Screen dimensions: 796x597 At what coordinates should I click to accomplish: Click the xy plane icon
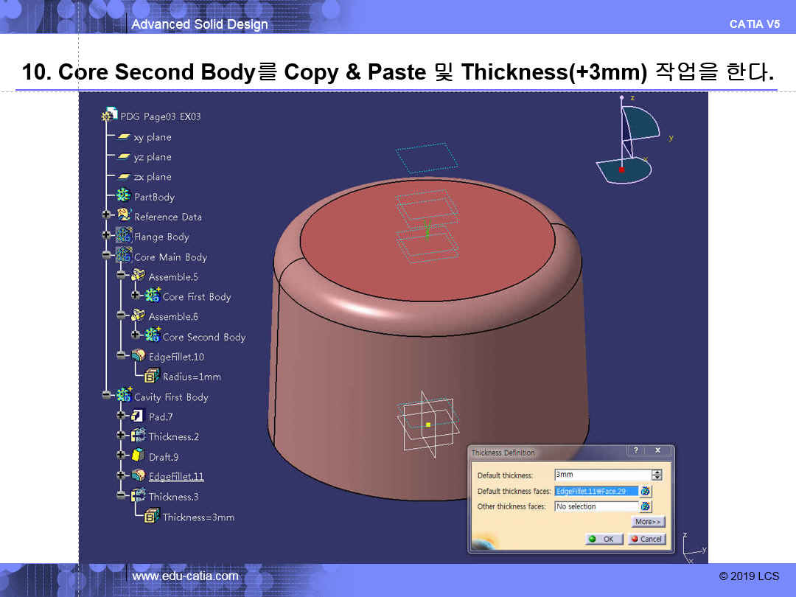pos(124,137)
